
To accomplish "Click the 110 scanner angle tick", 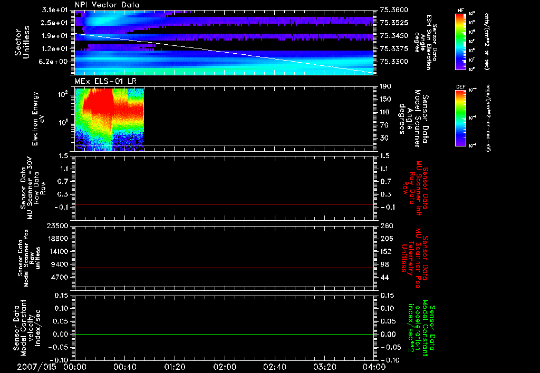I will coord(385,112).
